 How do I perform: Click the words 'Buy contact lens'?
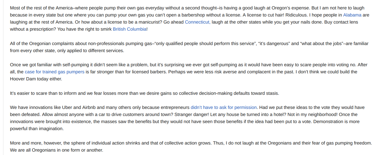click(341, 22)
